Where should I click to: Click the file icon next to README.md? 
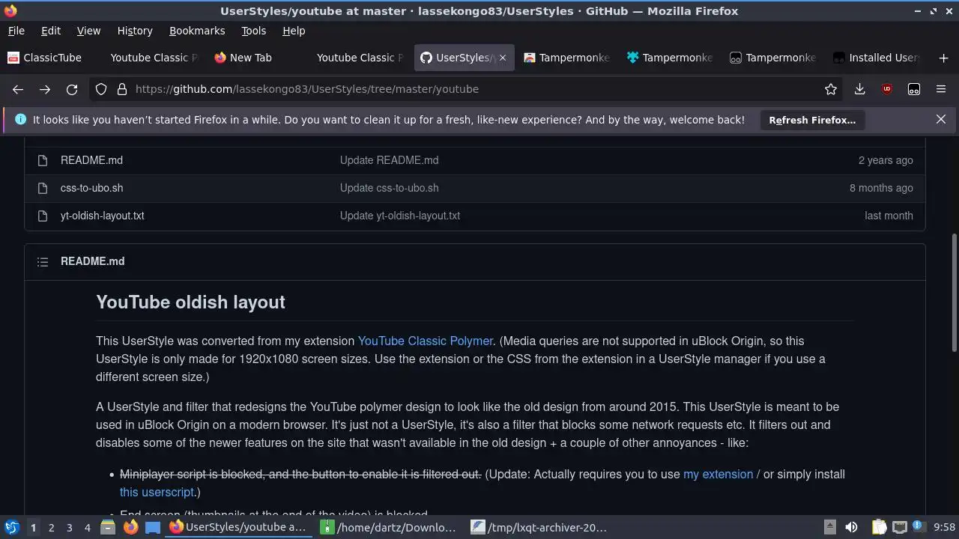[x=43, y=160]
